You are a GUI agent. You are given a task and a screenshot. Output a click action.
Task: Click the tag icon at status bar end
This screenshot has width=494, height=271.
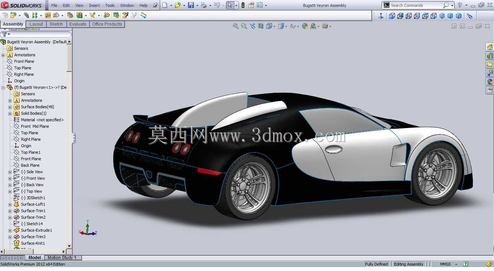pos(489,264)
